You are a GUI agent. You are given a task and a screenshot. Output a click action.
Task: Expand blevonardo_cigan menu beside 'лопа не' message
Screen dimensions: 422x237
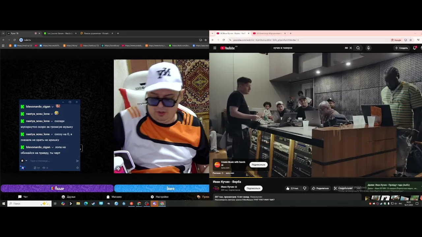[52, 147]
